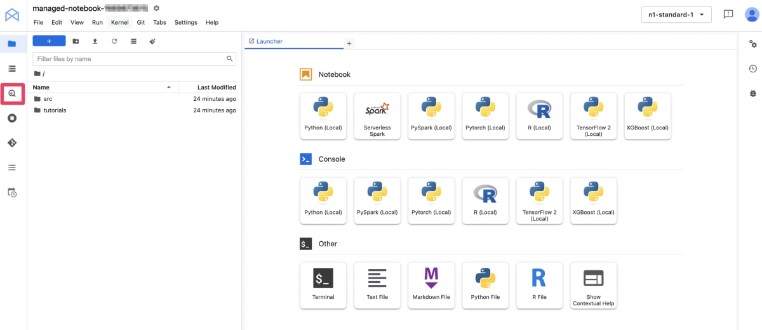The width and height of the screenshot is (762, 330).
Task: Open Running Terminals and Kernels icon
Action: tap(12, 118)
